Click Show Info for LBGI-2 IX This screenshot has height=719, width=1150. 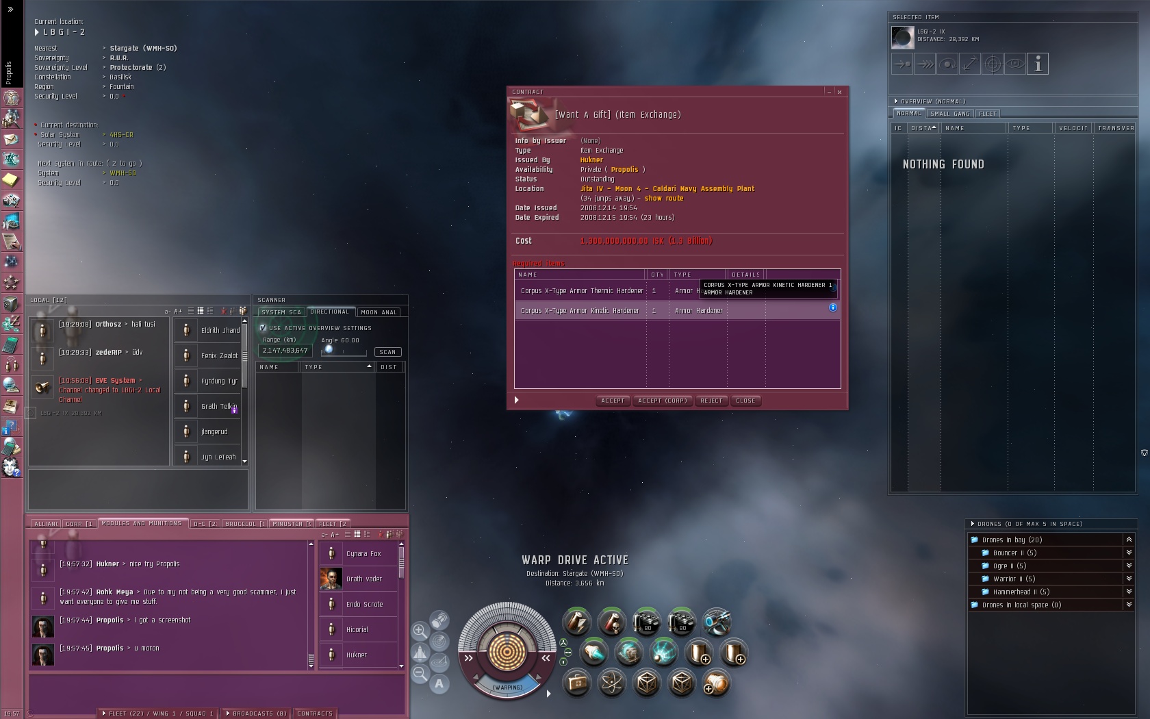click(1038, 64)
